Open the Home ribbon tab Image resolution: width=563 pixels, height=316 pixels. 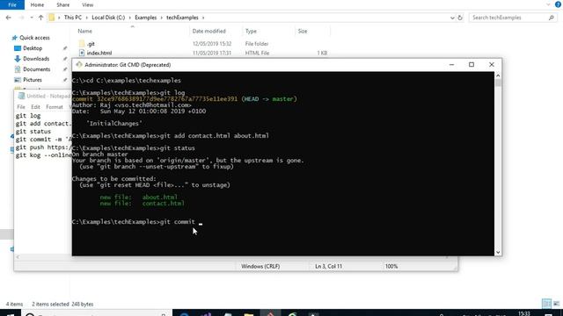click(x=37, y=4)
